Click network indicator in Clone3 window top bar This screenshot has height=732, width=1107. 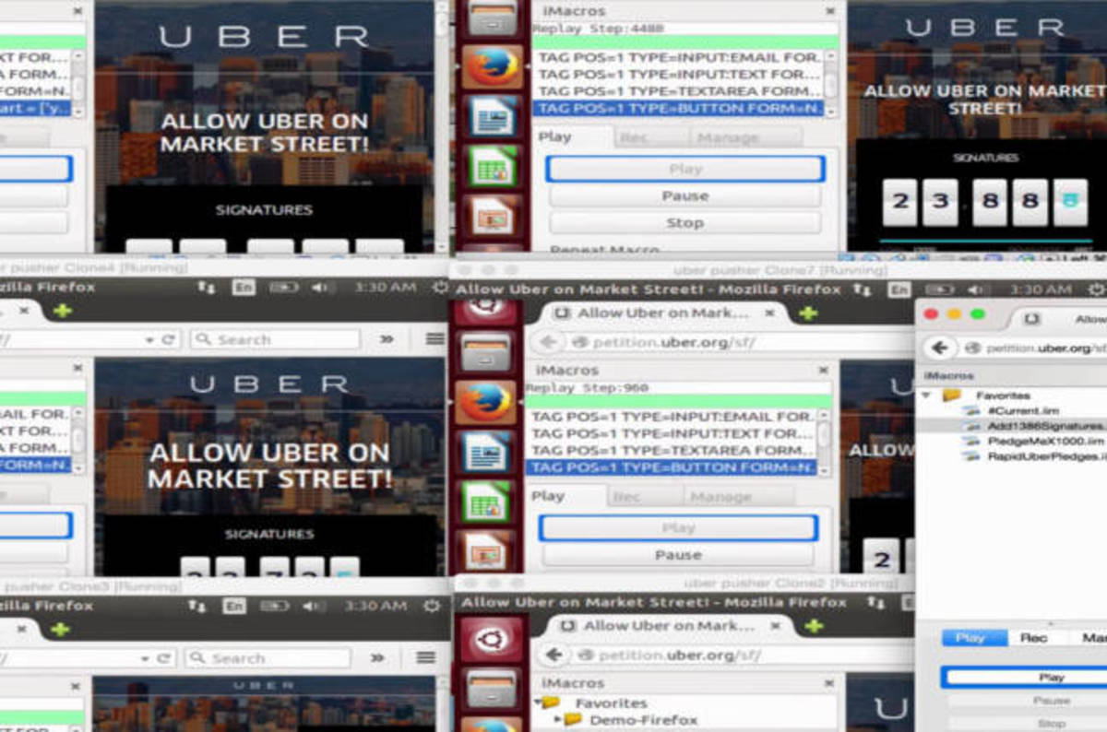coord(197,606)
